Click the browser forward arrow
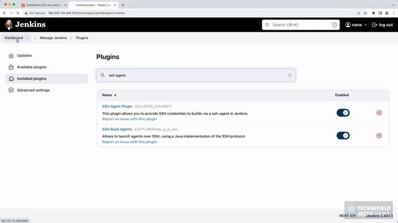This screenshot has height=223, width=398. pos(11,13)
